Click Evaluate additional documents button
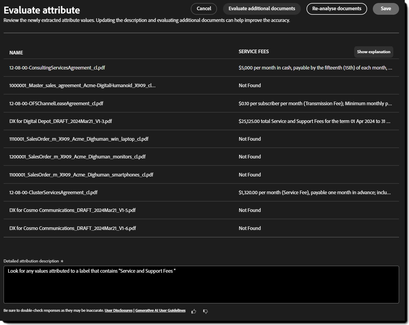 pos(262,9)
